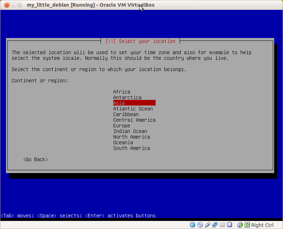Select Central America region

(134, 120)
